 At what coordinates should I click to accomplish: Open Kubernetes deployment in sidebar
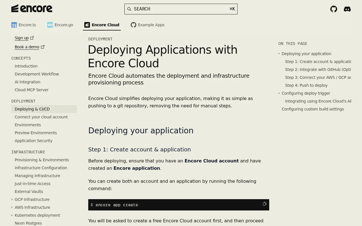coord(37,215)
